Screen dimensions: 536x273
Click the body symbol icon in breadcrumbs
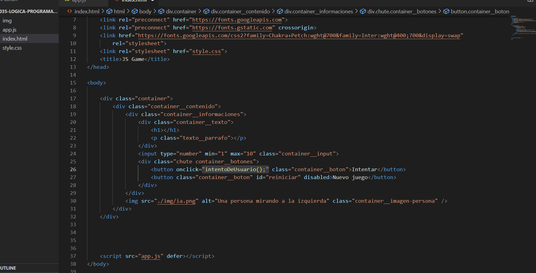pos(135,11)
